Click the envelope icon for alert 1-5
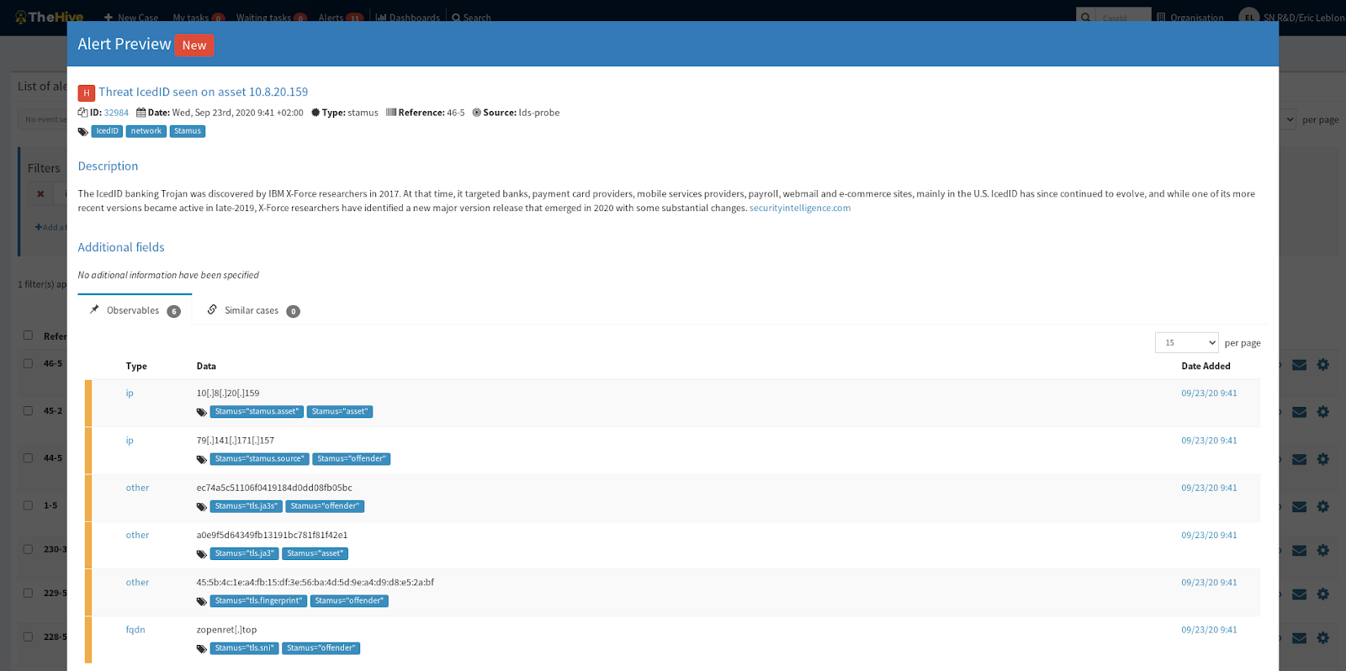Screen dimensions: 1346x671 [x=1299, y=506]
